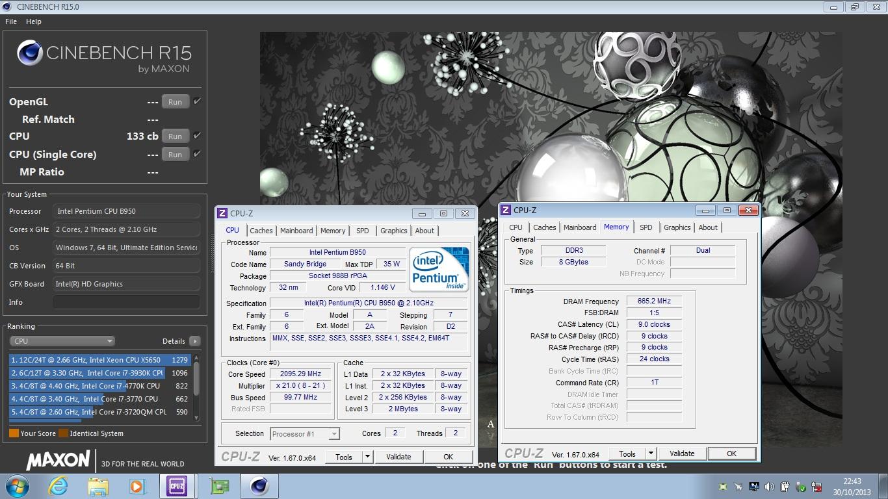The width and height of the screenshot is (888, 499).
Task: Open Windows Media Player from the taskbar
Action: 137,486
